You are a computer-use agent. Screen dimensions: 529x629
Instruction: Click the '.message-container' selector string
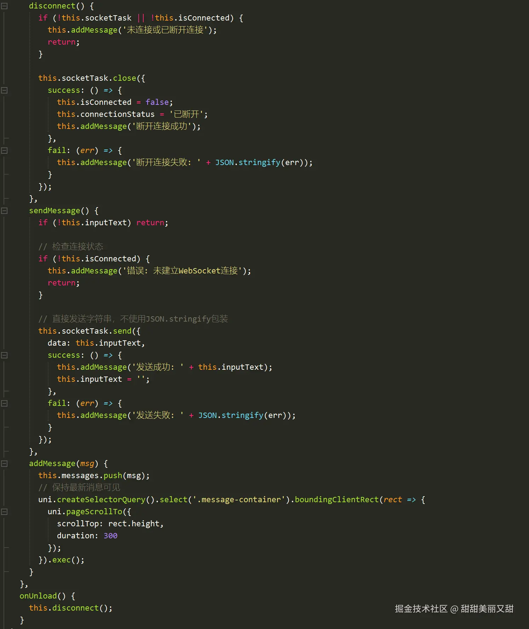tap(237, 500)
